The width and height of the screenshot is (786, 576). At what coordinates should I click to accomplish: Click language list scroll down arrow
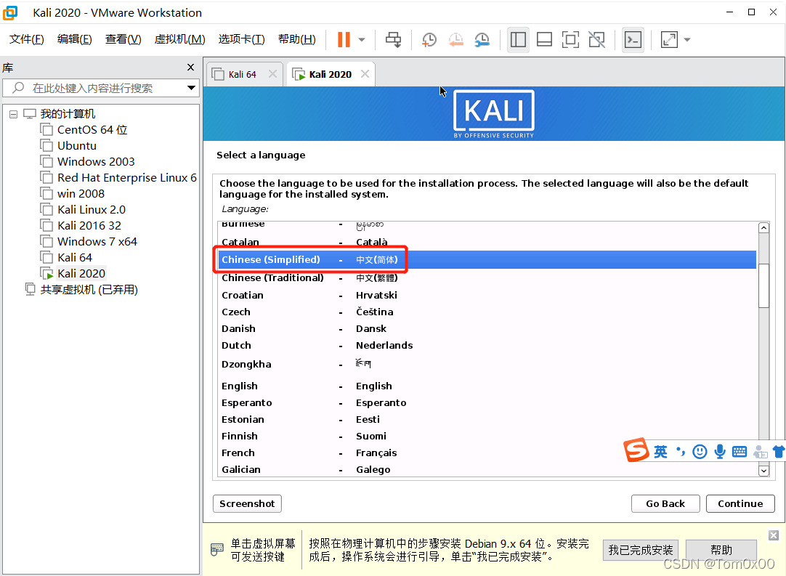pos(763,470)
